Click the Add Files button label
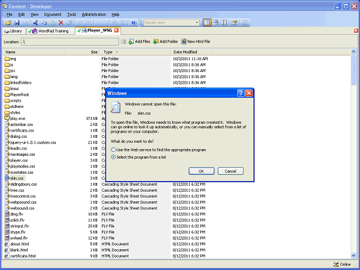The image size is (360, 270). point(142,42)
